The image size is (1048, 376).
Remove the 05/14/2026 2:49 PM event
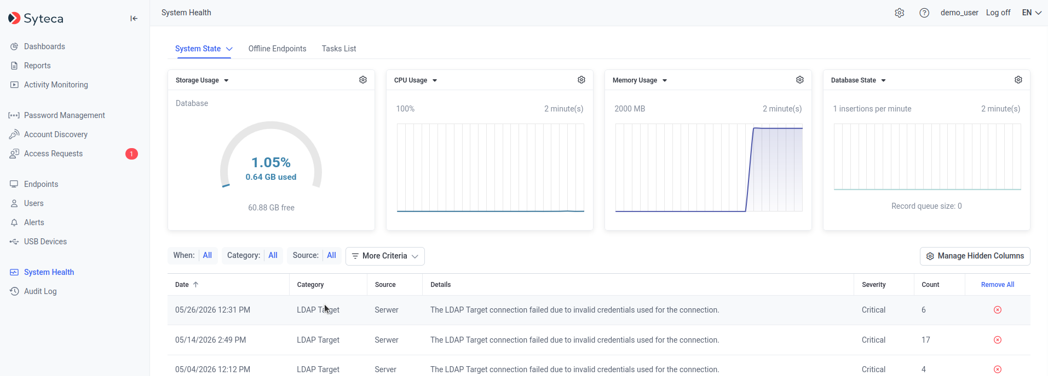pos(998,340)
